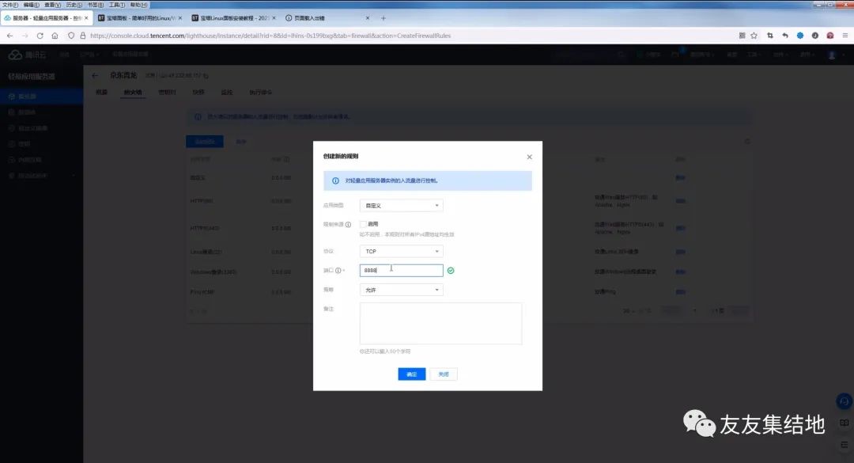854x463 pixels.
Task: Open a new browser tab with plus
Action: (384, 18)
